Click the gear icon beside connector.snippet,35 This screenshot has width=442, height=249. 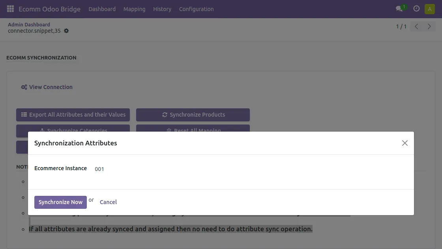click(66, 31)
